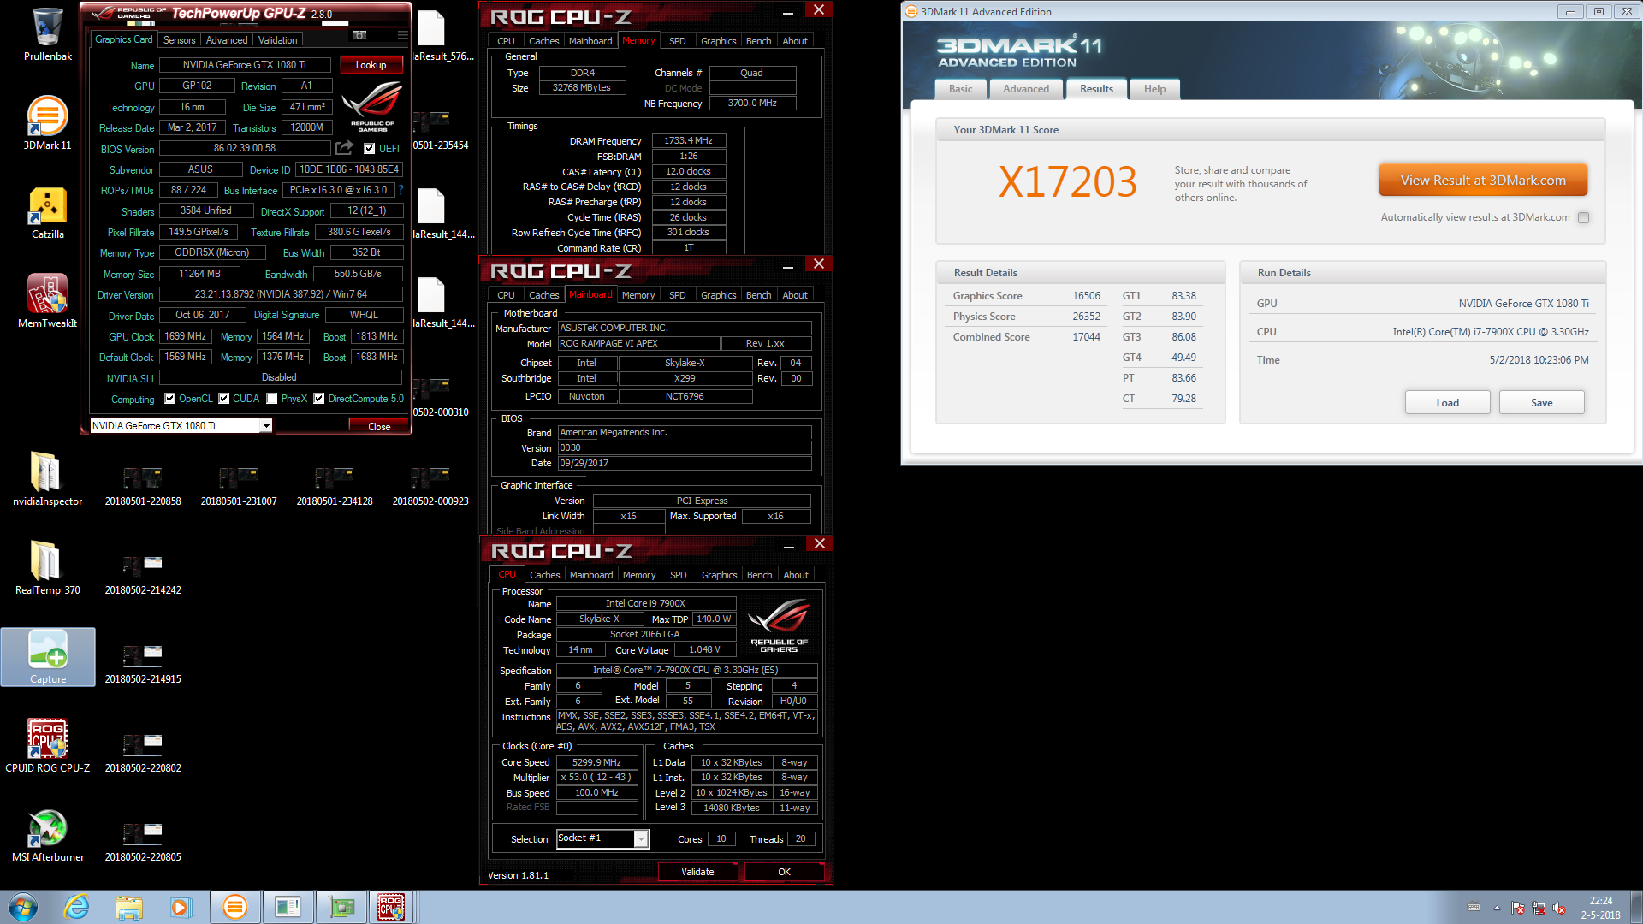The width and height of the screenshot is (1643, 924).
Task: Click View Result at 3DMark.com button
Action: tap(1483, 181)
